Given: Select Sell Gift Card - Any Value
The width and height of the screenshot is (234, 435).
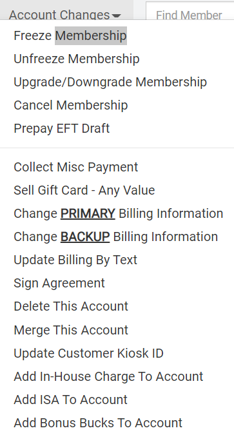Looking at the screenshot, I should 84,190.
